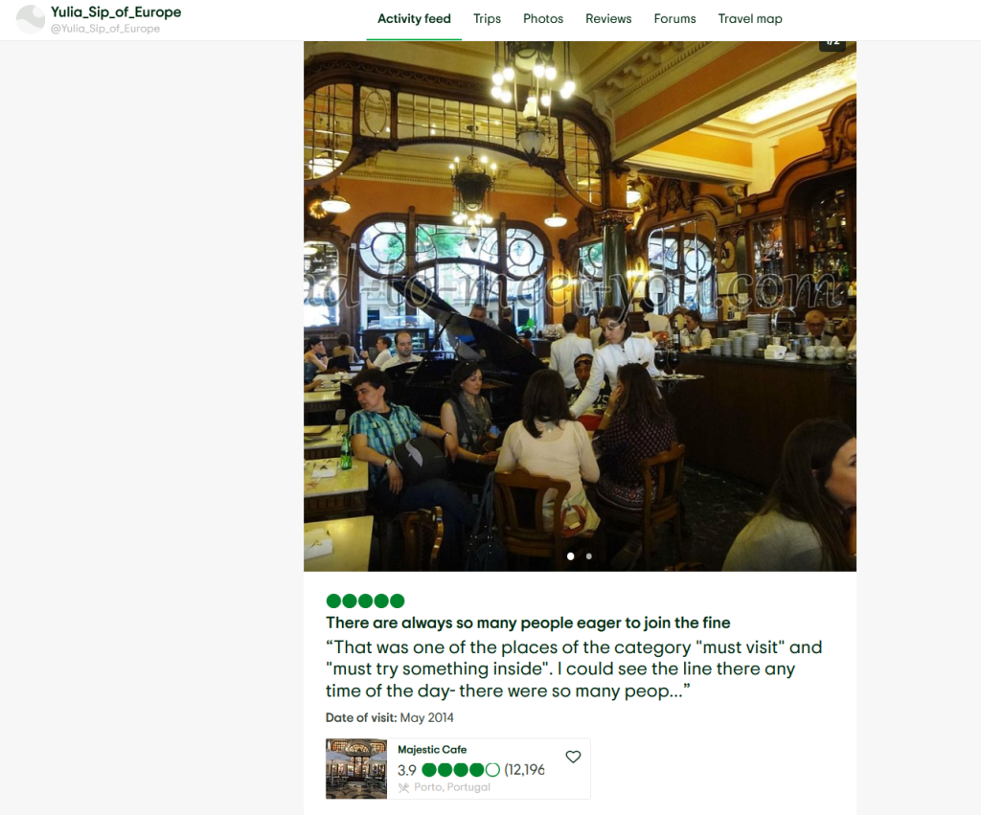Click the @Yulia_Sip_of_Europe handle
The height and width of the screenshot is (815, 981).
coord(105,29)
